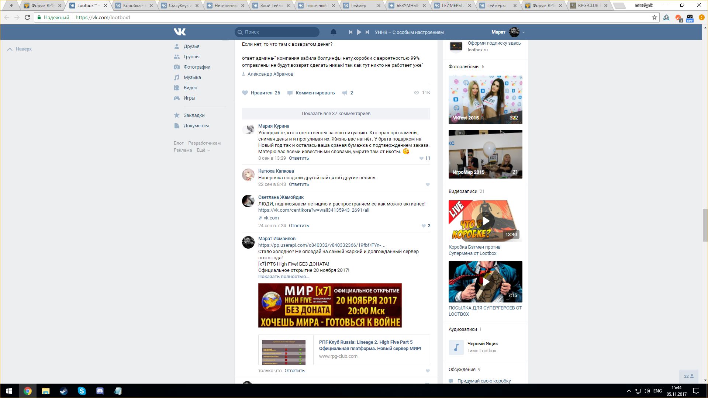Reply to Светлана Жамойдик's comment

tap(298, 226)
